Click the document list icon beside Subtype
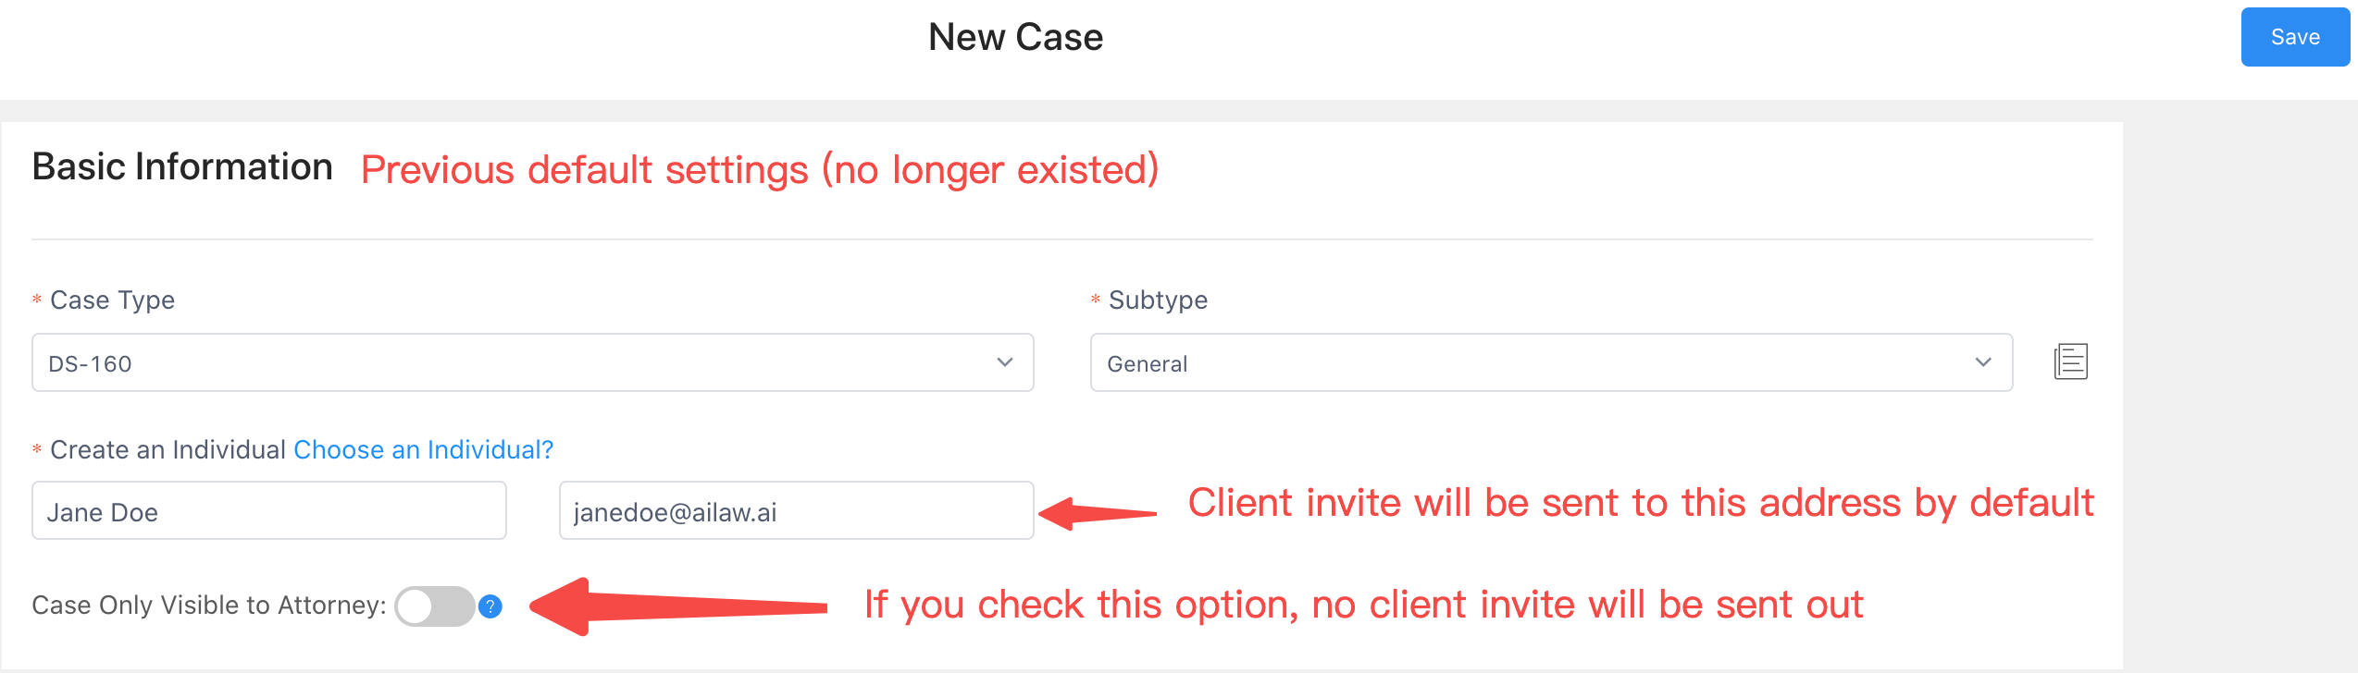Viewport: 2358px width, 673px height. tap(2071, 361)
